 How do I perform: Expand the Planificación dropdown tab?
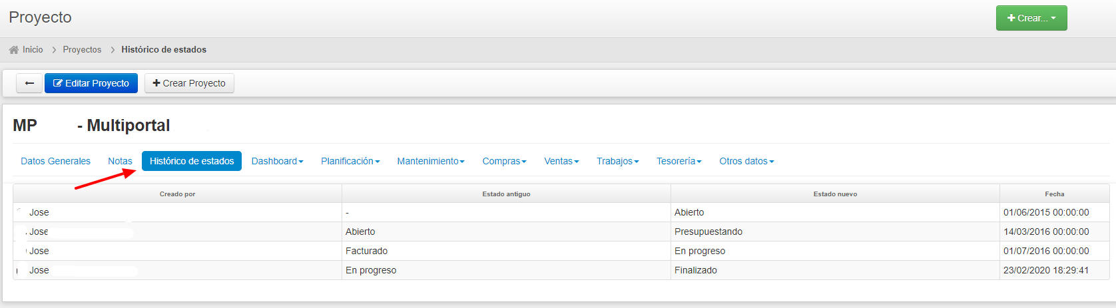point(350,161)
